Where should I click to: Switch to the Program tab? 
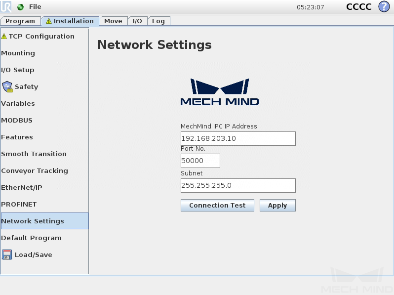(x=20, y=21)
